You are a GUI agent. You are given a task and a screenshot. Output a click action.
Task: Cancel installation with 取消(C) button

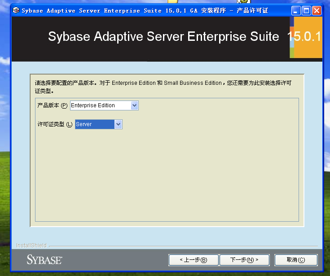296,260
